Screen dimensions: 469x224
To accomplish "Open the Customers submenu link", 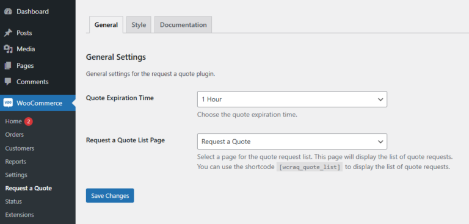I will (x=20, y=148).
